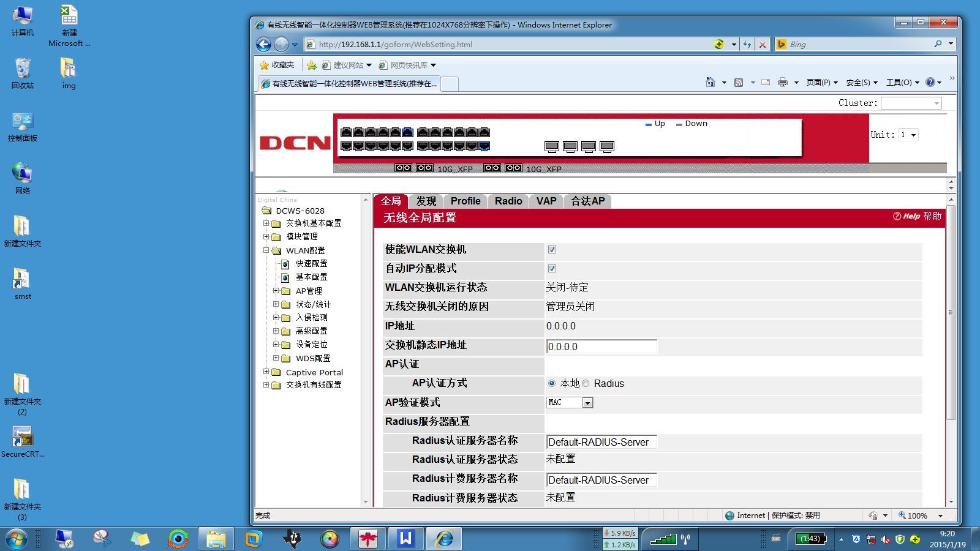Open the 快速配置 page in tree
980x551 pixels.
(311, 263)
